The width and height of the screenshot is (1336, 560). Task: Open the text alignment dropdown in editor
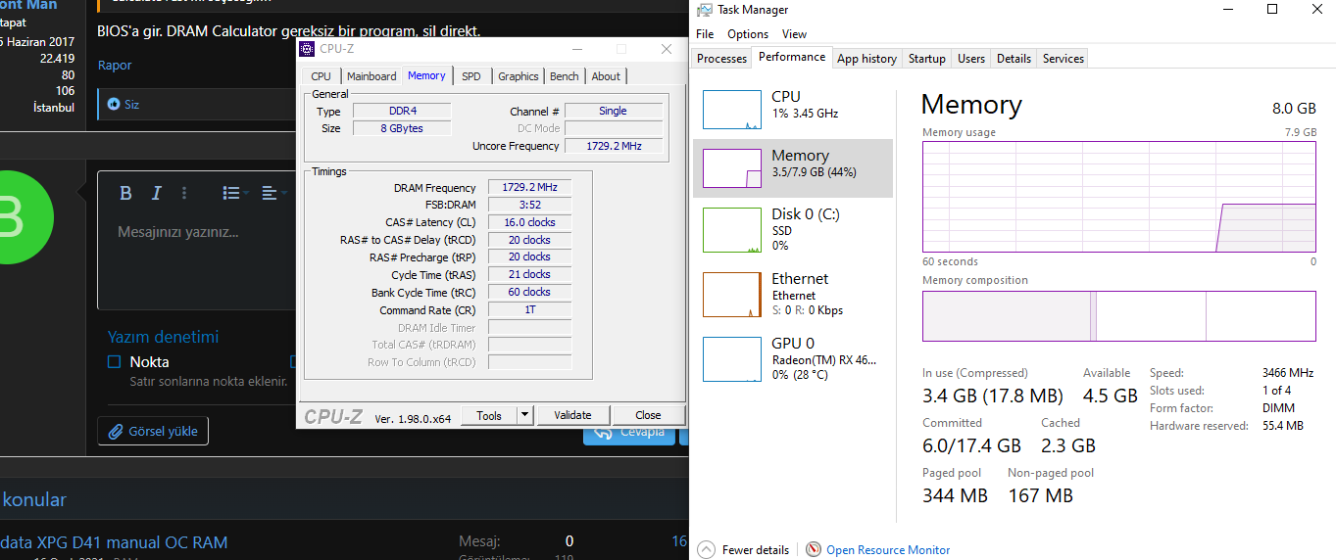coord(273,193)
